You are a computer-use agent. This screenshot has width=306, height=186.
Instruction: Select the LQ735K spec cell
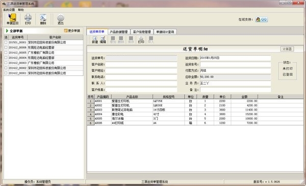169,101
